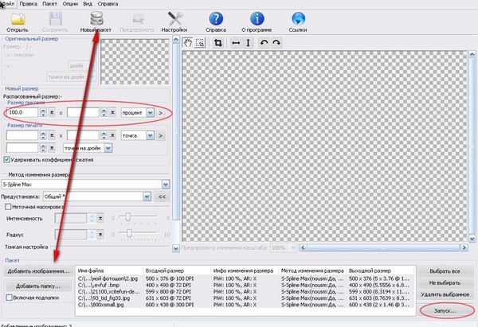The image size is (478, 327).
Task: Select the hand pan tool
Action: pyautogui.click(x=188, y=43)
